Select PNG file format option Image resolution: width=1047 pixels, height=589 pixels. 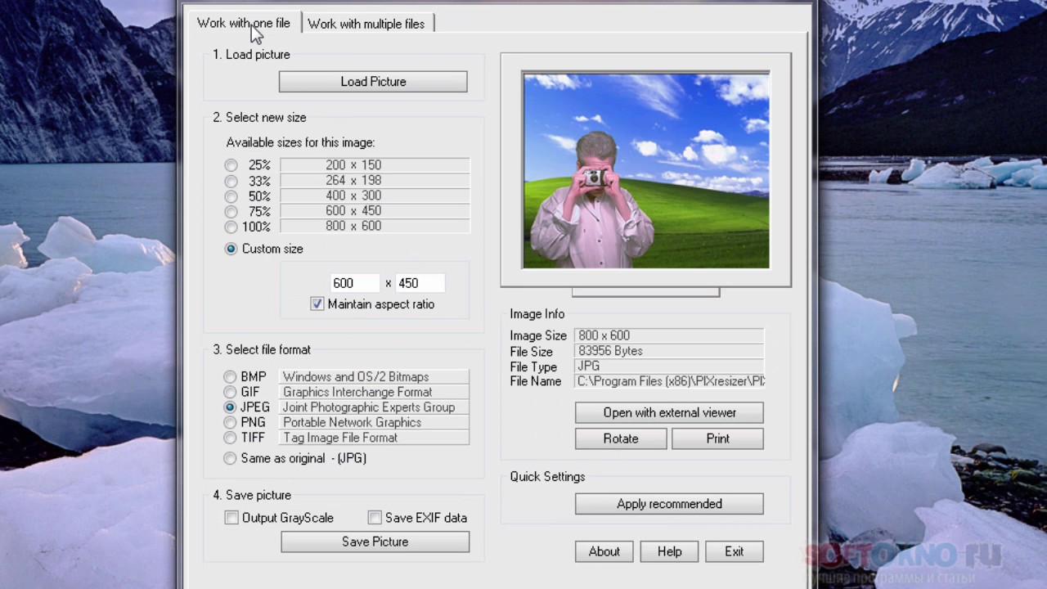[230, 423]
